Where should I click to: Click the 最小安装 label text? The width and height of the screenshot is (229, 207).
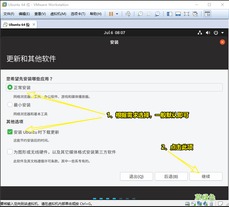[x=22, y=105]
